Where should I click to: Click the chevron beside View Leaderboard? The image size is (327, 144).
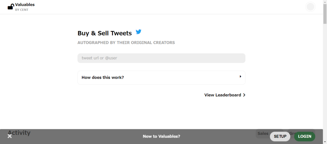click(244, 95)
